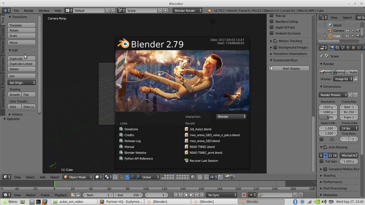
Task: Click the Recover Last Session icon
Action: coord(187,160)
